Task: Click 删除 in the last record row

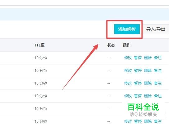Action: [148, 121]
